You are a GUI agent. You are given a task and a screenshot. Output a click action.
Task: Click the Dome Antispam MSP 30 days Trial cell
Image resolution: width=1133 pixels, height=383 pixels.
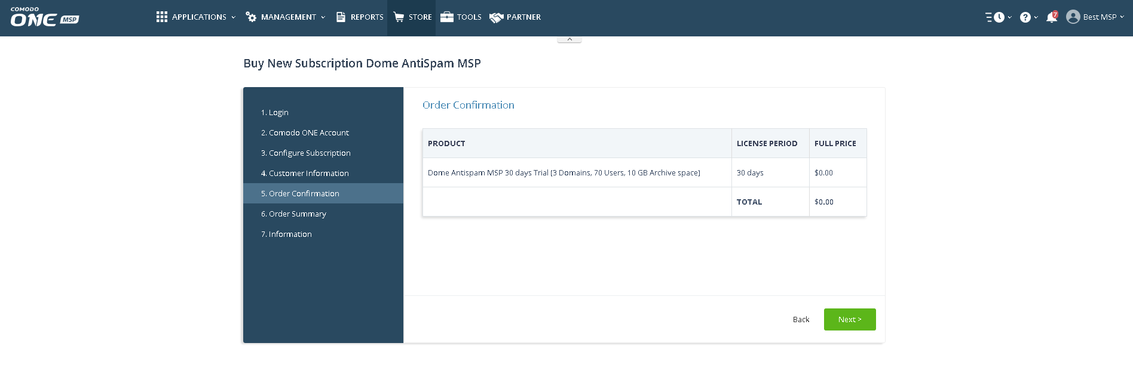click(577, 172)
